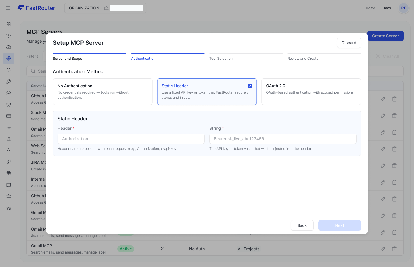Open the key icon in sidebar
The width and height of the screenshot is (414, 267).
tap(9, 82)
